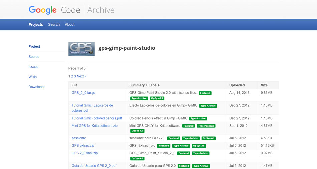317x169 pixels.
Task: Click the Next > pagination link
Action: click(82, 76)
